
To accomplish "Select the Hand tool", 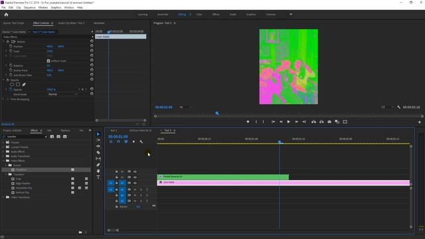I will 98,171.
